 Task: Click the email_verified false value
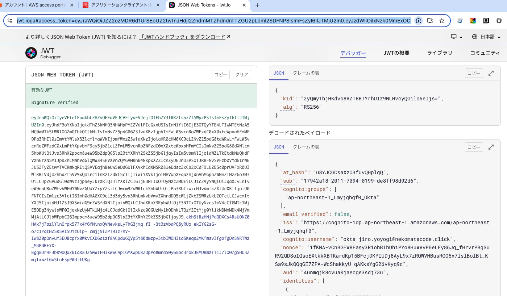[x=342, y=214]
